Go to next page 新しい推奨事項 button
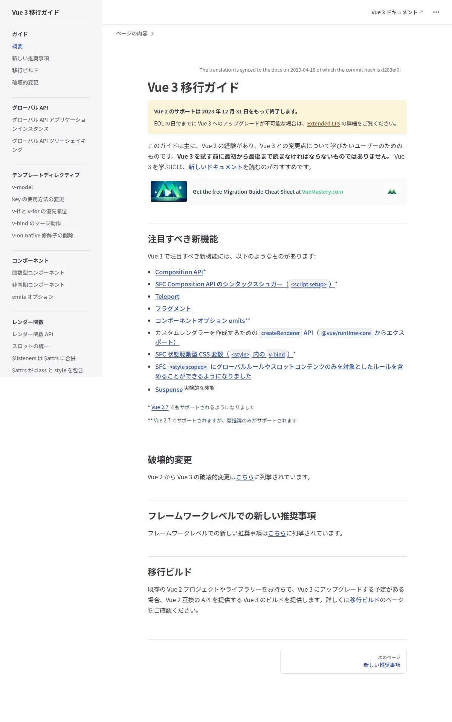The height and width of the screenshot is (722, 452). click(x=344, y=661)
